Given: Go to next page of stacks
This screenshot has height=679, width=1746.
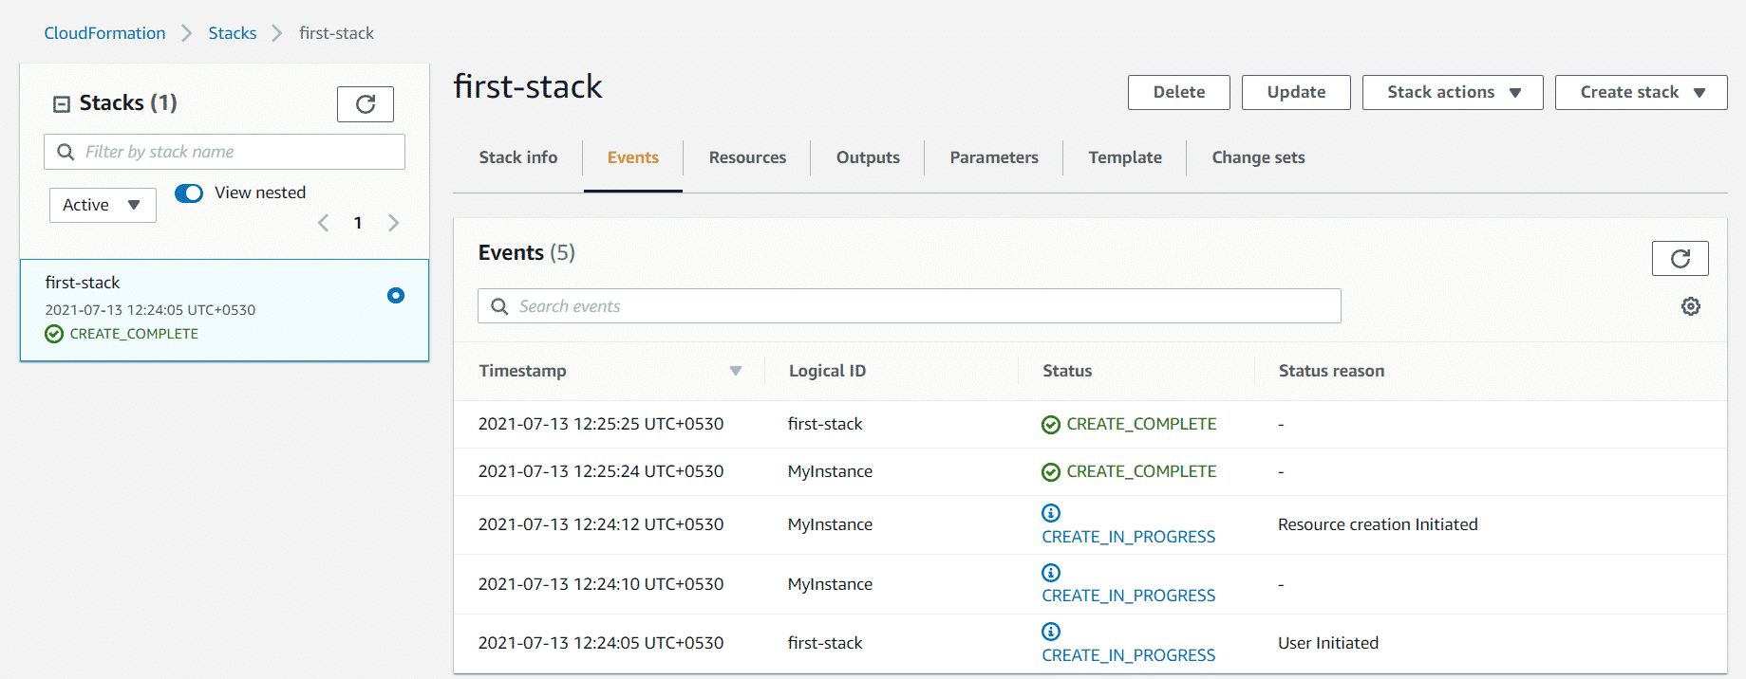Looking at the screenshot, I should [393, 223].
